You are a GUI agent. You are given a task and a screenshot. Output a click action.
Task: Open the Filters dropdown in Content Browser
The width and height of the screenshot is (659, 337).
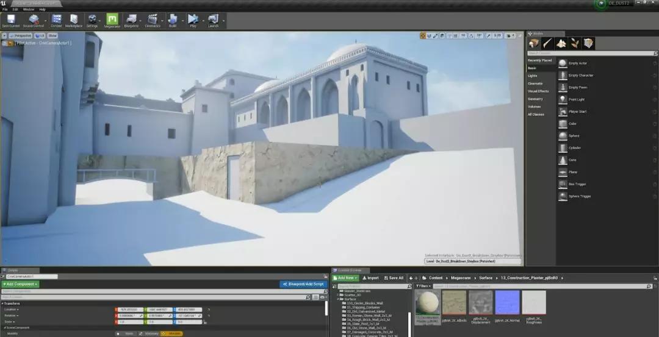point(423,286)
